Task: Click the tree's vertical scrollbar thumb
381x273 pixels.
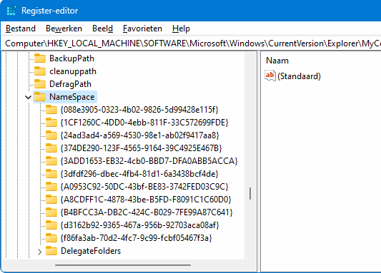Action: tap(250, 194)
